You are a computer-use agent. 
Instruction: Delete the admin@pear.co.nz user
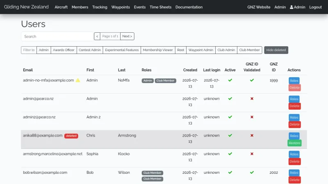coord(294,106)
